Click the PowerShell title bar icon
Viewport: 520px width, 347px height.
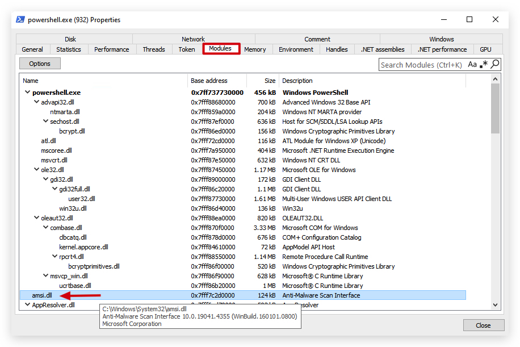[20, 19]
